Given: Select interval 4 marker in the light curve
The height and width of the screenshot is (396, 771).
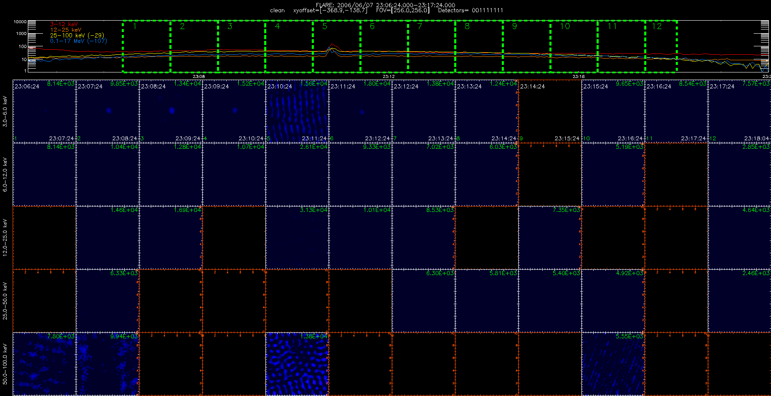Looking at the screenshot, I should click(277, 27).
